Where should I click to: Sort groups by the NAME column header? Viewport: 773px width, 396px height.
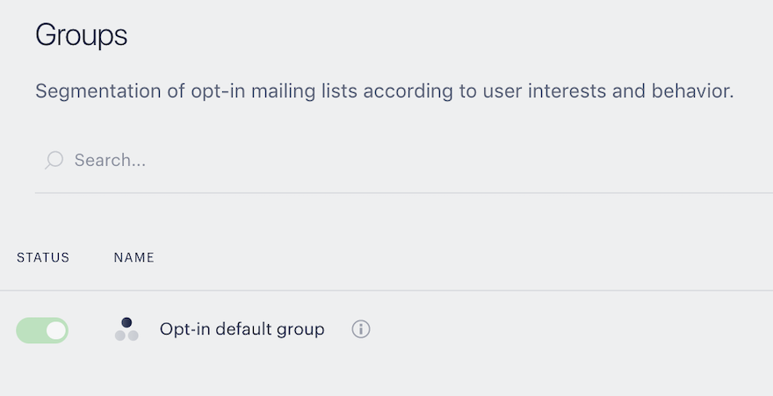[x=134, y=257]
